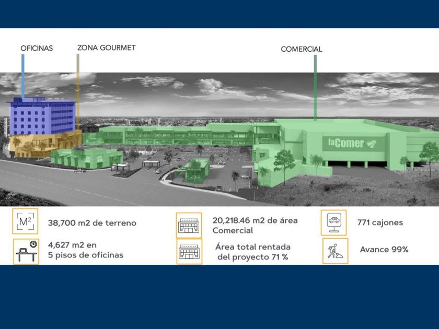Click the COMERCIAL label

tap(302, 49)
